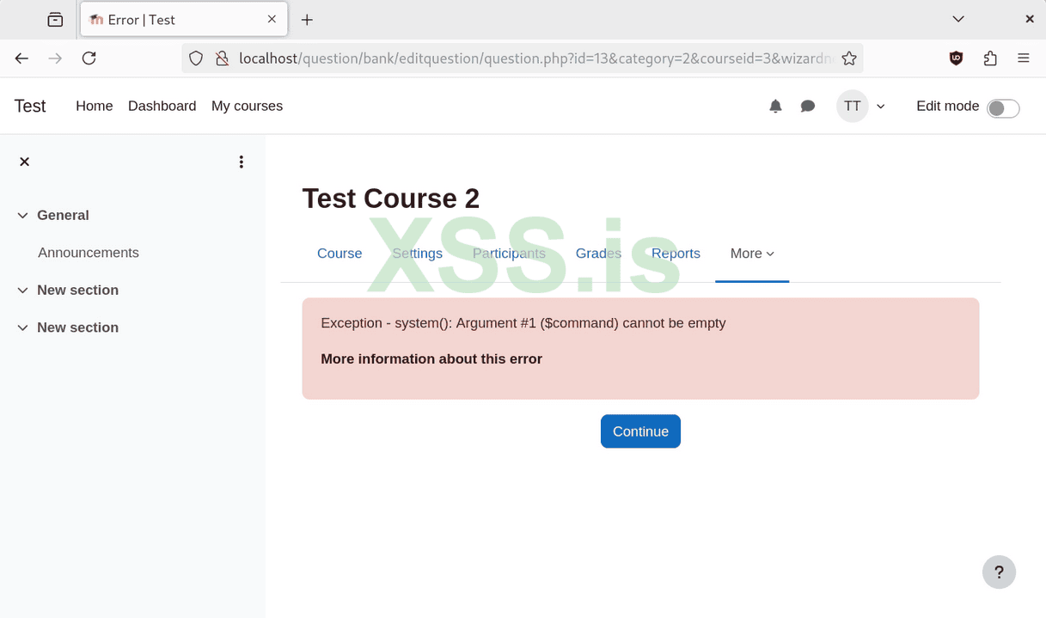This screenshot has width=1046, height=618.
Task: Open the notifications bell
Action: click(775, 106)
